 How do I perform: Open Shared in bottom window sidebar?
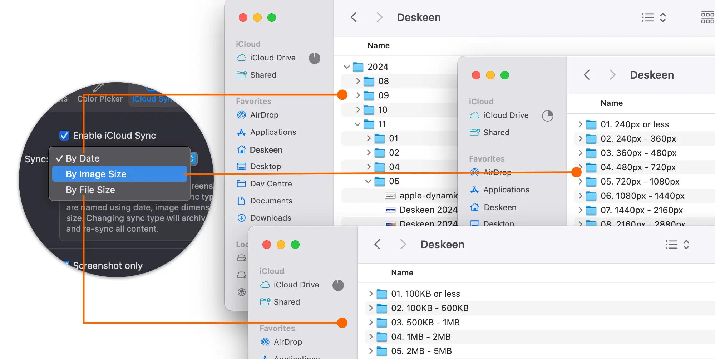tap(280, 302)
